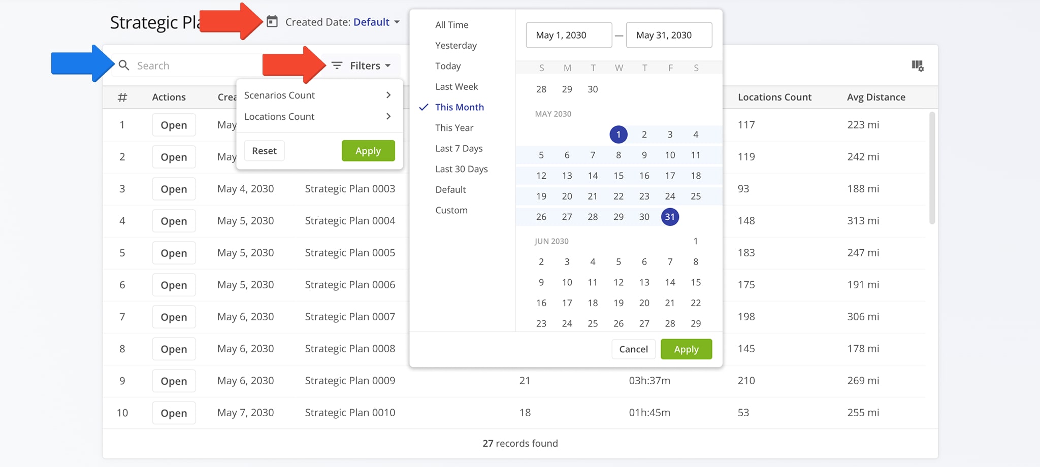Click the start date field May 1, 2030
This screenshot has height=467, width=1040.
569,35
